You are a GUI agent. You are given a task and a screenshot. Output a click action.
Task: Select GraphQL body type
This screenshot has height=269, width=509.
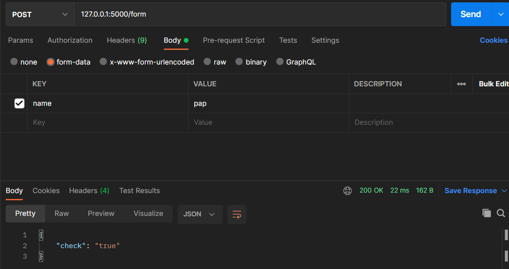280,62
